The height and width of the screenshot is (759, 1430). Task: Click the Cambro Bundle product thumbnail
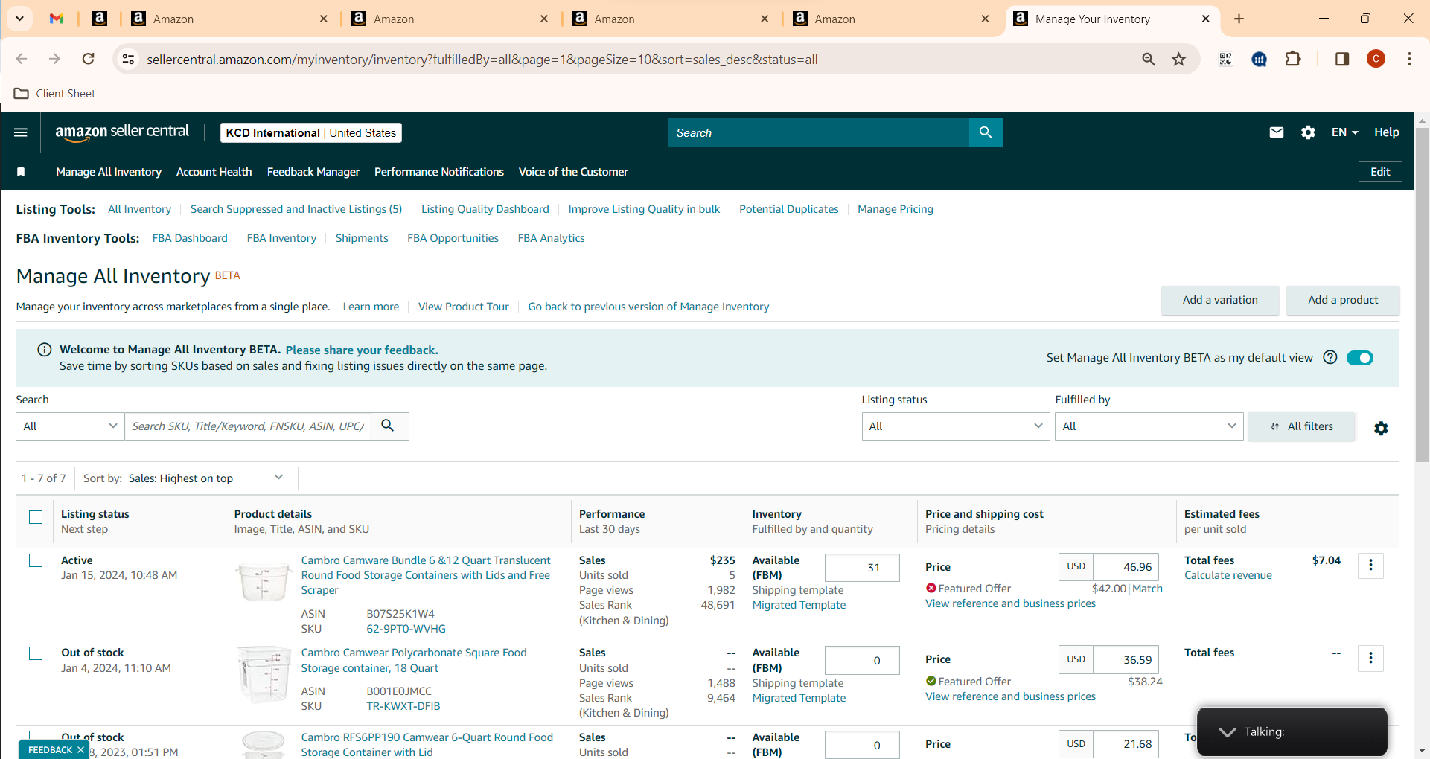pos(264,580)
